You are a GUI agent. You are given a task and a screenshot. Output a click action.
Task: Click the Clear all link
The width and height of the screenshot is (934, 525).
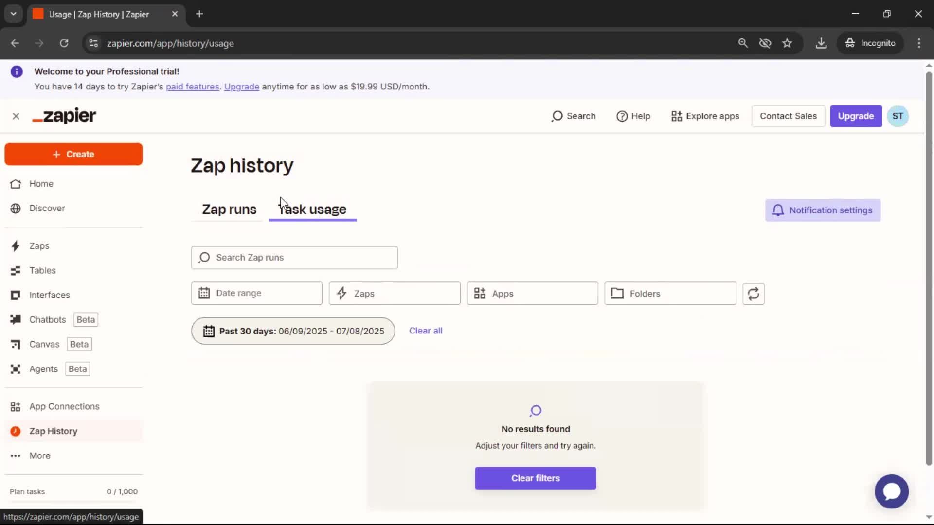tap(426, 331)
